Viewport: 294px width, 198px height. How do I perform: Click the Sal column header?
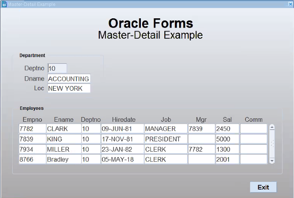click(x=227, y=120)
